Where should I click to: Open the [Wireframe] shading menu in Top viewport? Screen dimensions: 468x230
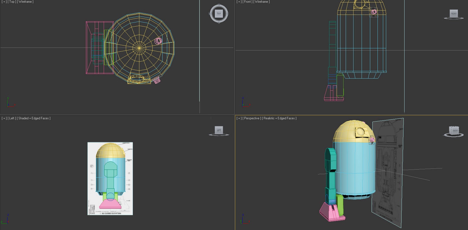[25, 2]
